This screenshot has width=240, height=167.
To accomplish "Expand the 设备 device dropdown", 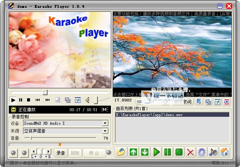I will (105, 123).
